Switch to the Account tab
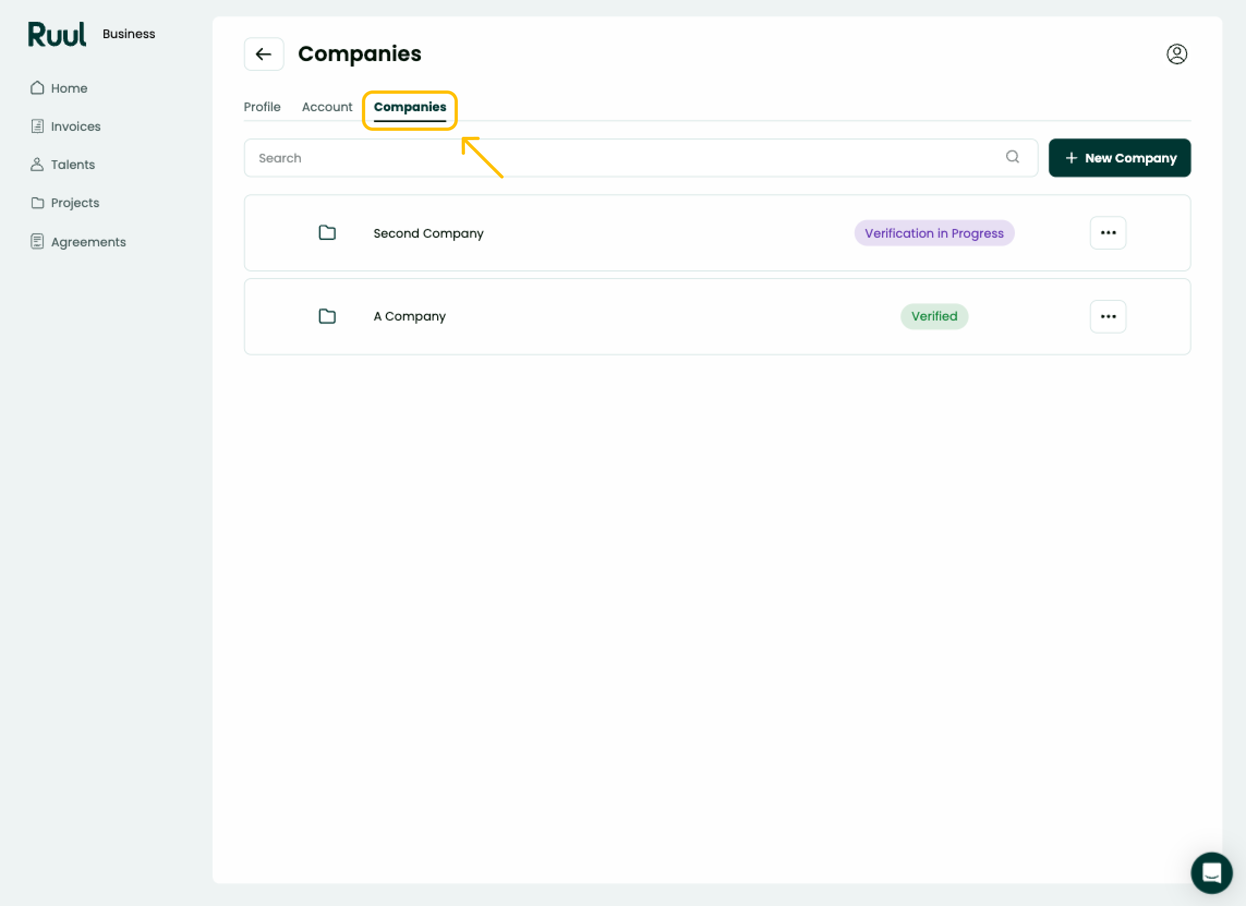 (x=327, y=107)
